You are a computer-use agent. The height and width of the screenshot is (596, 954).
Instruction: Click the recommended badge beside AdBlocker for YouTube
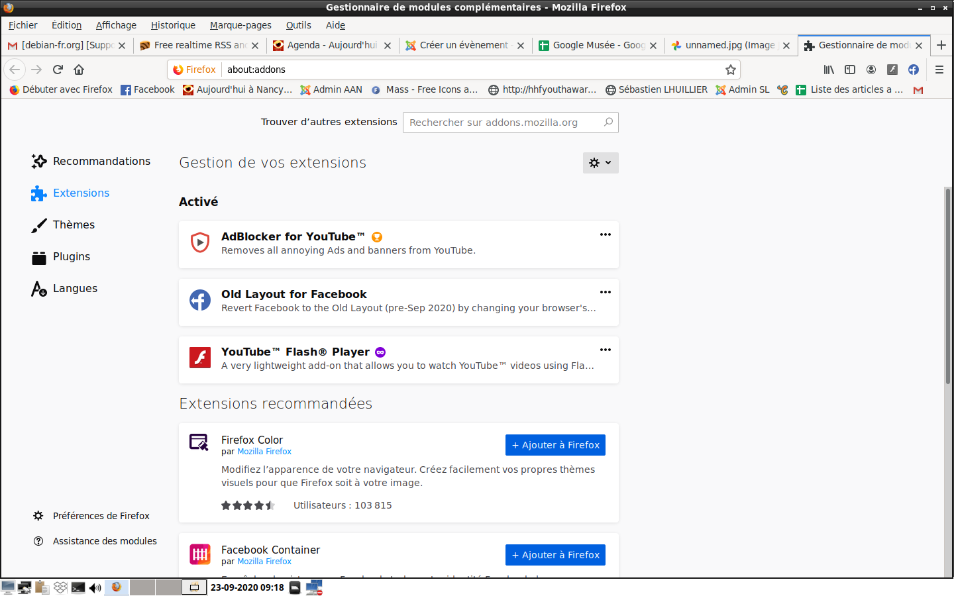[x=377, y=237]
